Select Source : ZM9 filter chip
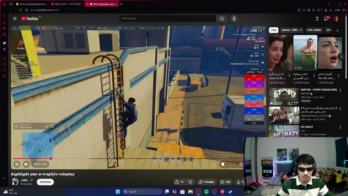 (292, 30)
